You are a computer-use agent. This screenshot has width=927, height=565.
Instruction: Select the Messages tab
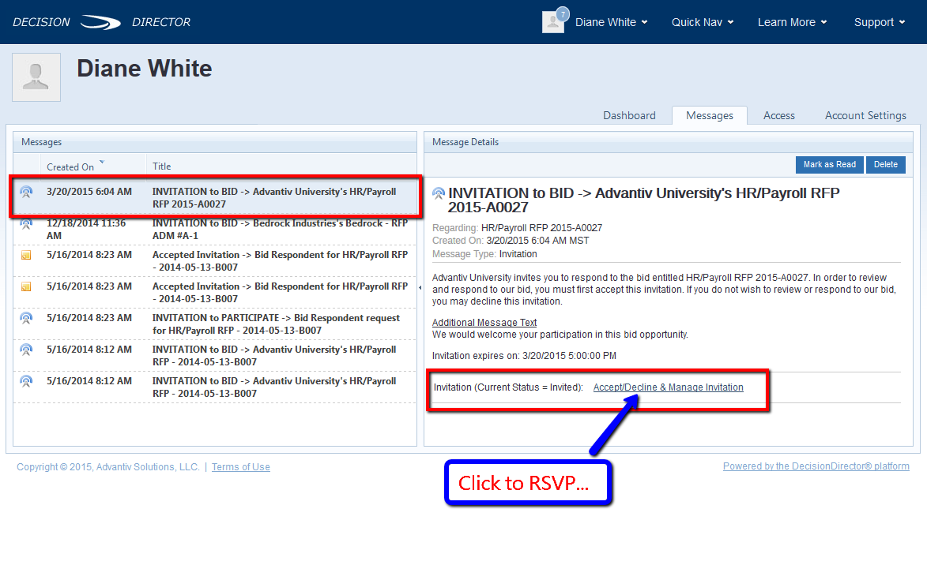point(710,116)
